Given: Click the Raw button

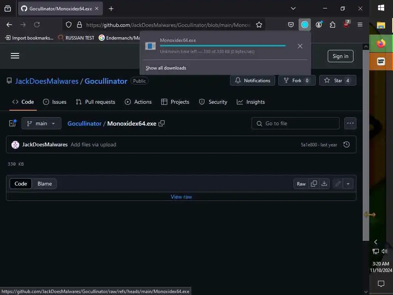Looking at the screenshot, I should coord(301,184).
